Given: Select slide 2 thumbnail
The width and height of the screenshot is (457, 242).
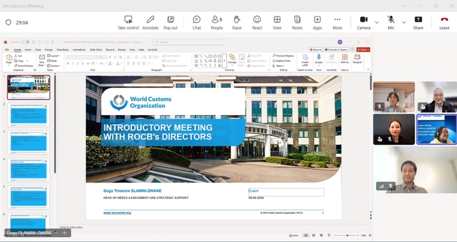Looking at the screenshot, I should pos(29,115).
